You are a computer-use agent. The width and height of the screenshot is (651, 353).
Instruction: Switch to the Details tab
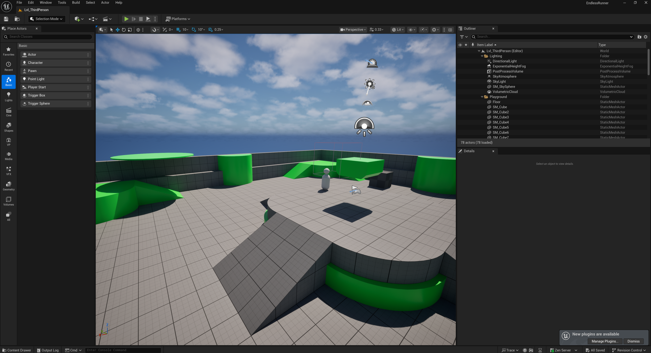tap(469, 151)
